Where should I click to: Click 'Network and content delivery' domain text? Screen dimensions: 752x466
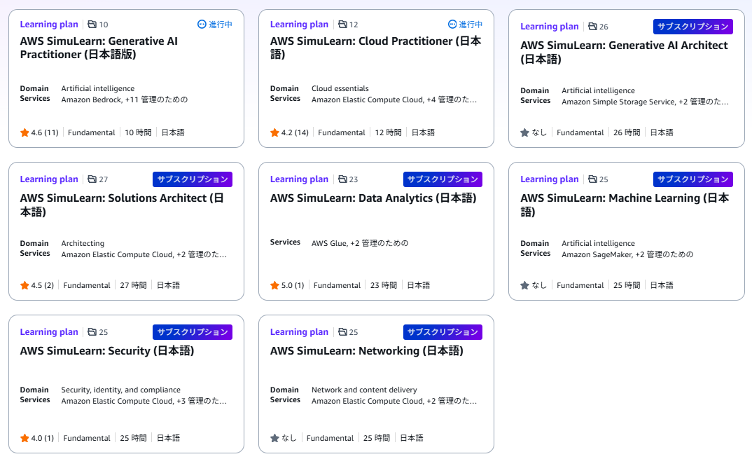[x=364, y=390]
